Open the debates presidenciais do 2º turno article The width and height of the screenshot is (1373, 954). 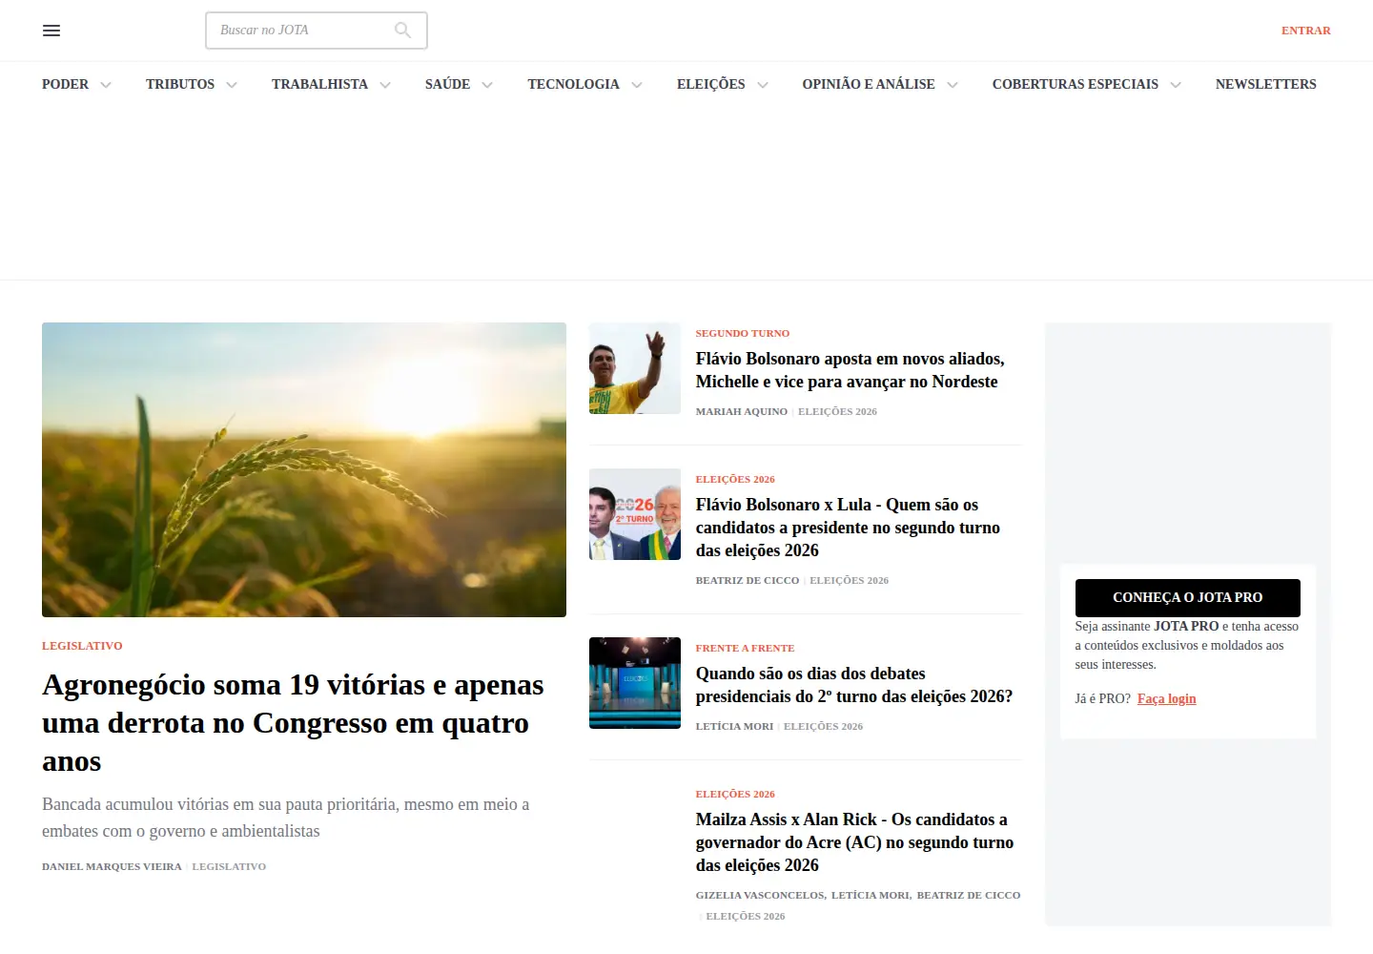[x=854, y=685]
